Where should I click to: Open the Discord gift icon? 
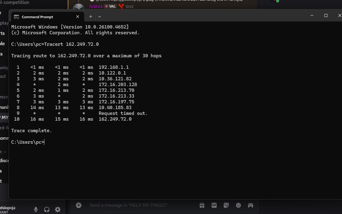(202, 205)
